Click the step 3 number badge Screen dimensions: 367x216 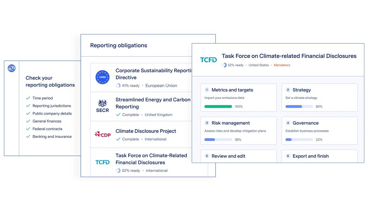point(207,123)
